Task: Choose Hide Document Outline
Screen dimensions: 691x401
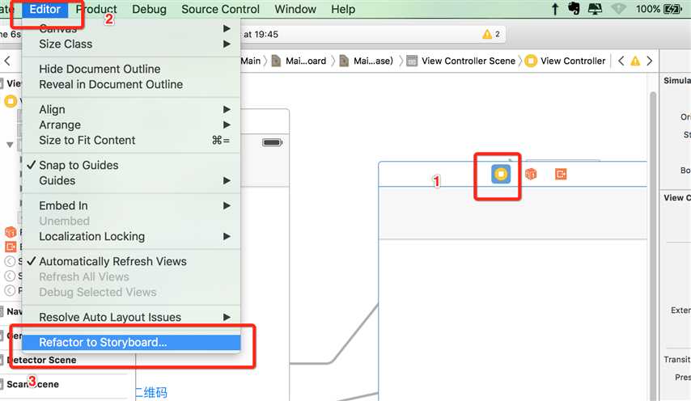Action: click(x=131, y=69)
